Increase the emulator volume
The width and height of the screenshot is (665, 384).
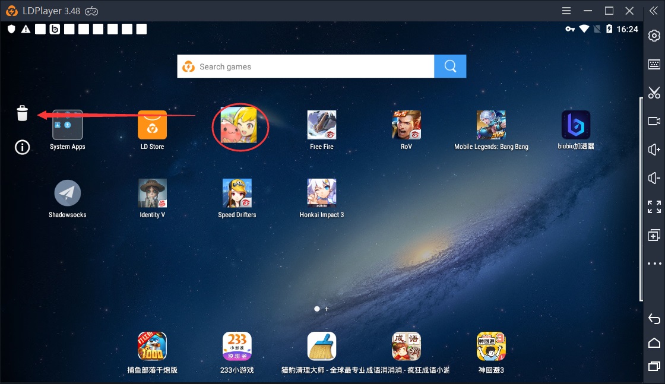pyautogui.click(x=654, y=150)
